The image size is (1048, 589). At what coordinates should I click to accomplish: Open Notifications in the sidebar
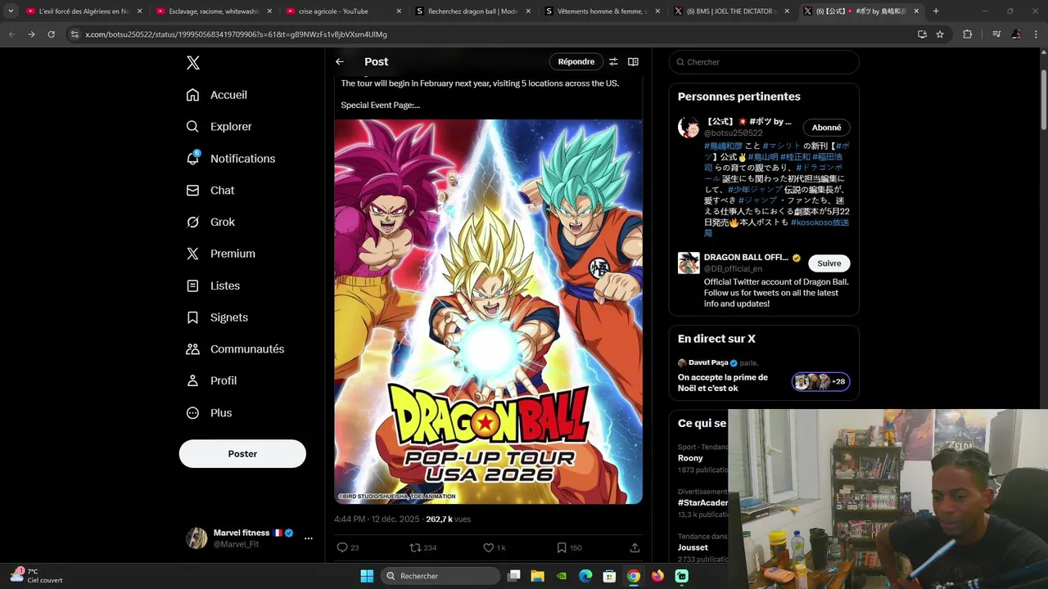231,159
